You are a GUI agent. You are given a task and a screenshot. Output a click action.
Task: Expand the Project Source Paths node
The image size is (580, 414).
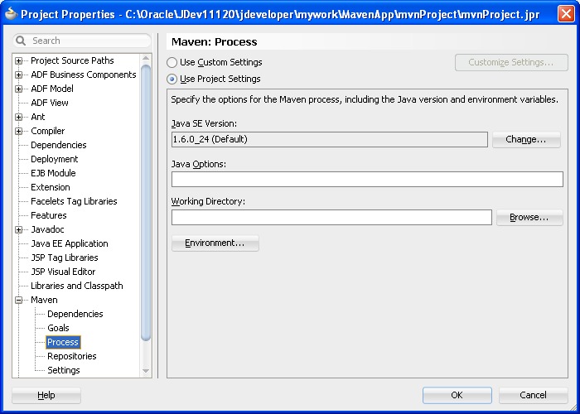(x=19, y=60)
